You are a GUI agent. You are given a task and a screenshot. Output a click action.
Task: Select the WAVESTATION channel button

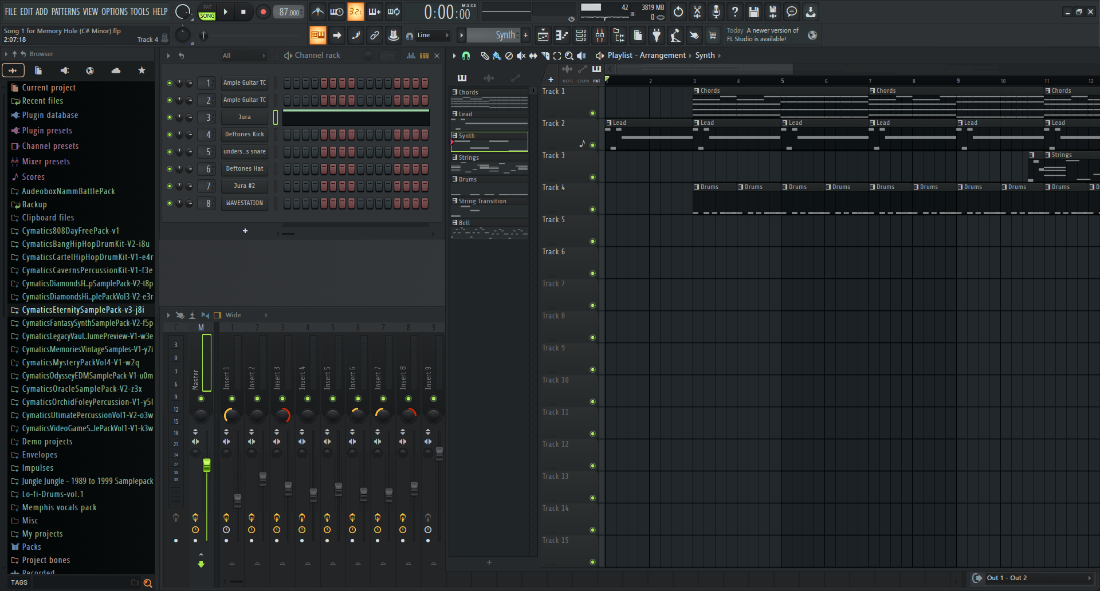click(245, 203)
